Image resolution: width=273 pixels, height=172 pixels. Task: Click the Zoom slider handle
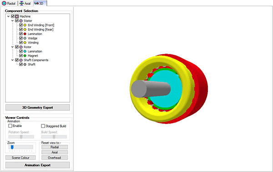click(x=12, y=147)
